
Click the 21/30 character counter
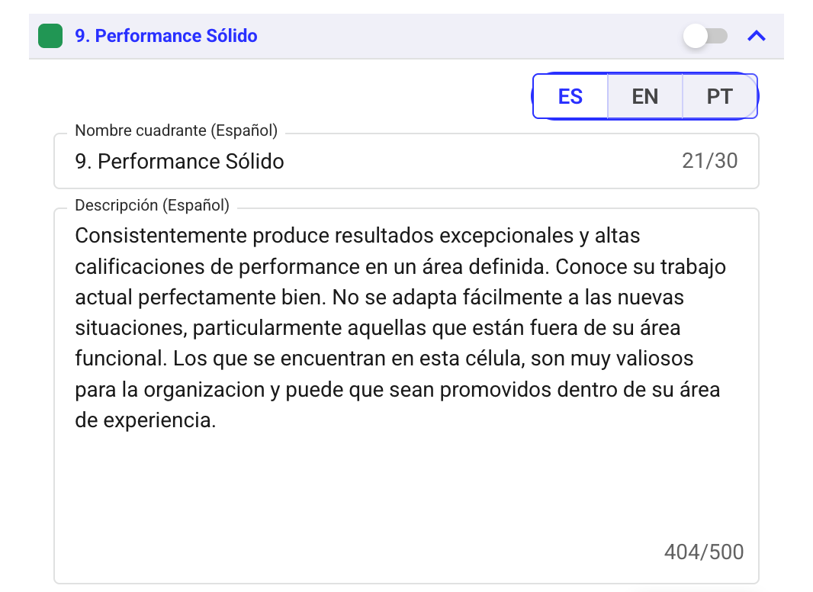tap(710, 162)
